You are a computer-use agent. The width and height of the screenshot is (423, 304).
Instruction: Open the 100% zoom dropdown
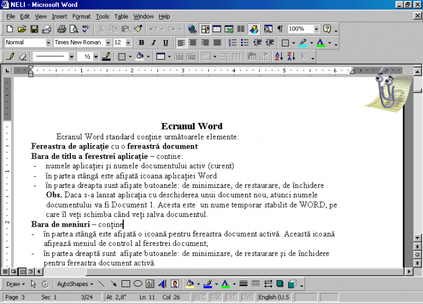tap(317, 29)
